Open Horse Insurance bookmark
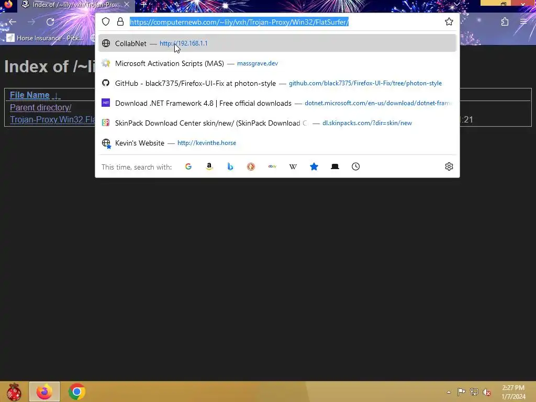Screen dimensions: 536x402 [x=45, y=38]
